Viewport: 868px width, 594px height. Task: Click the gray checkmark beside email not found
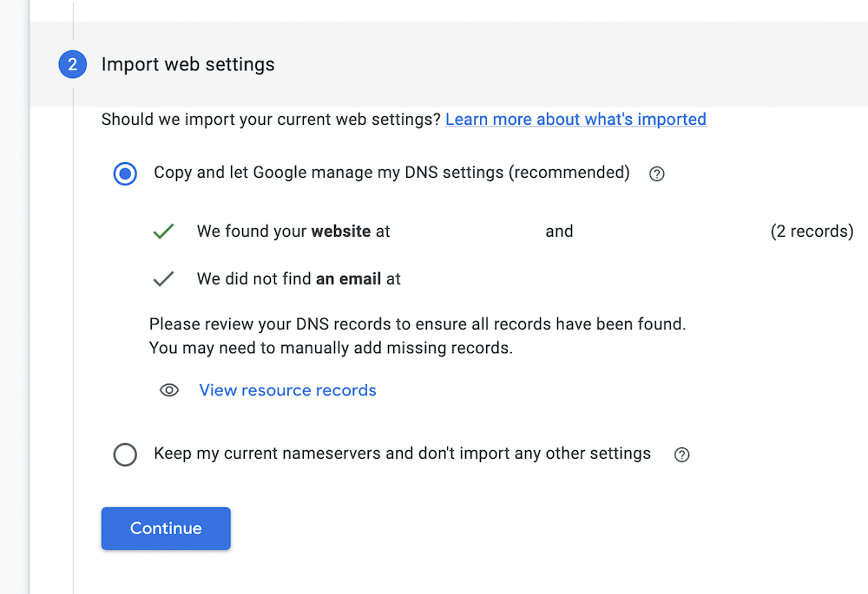coord(163,278)
